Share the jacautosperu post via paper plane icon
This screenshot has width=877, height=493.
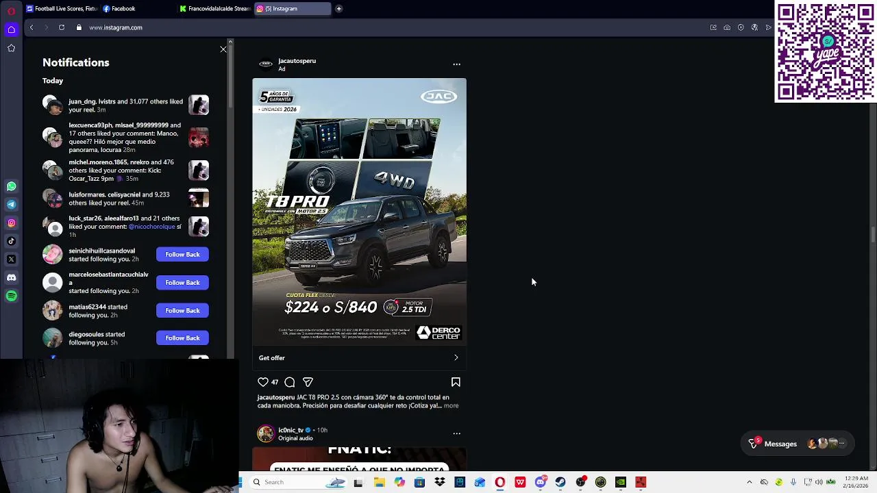308,382
